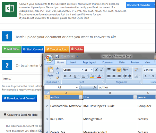The image size is (156, 133).
Task: Toggle Bold formatting
Action: tap(65, 76)
